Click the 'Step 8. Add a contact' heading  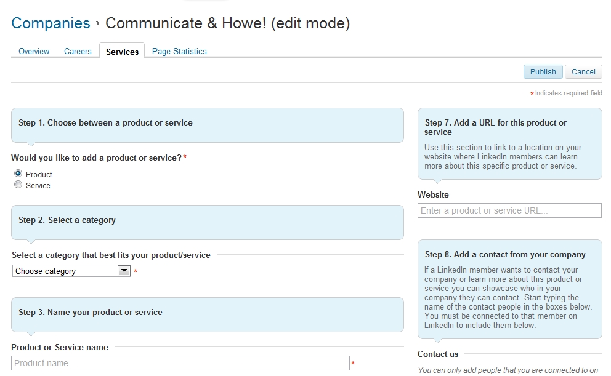(505, 254)
